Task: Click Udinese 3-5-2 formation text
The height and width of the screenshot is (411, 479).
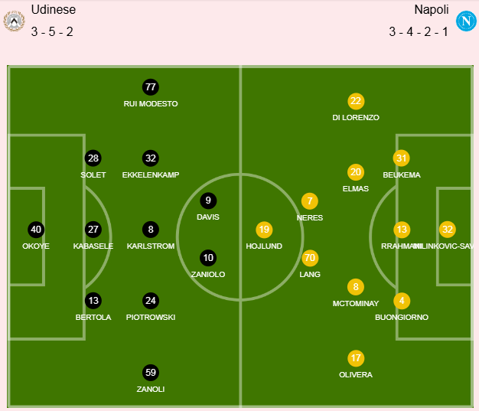Action: point(52,32)
